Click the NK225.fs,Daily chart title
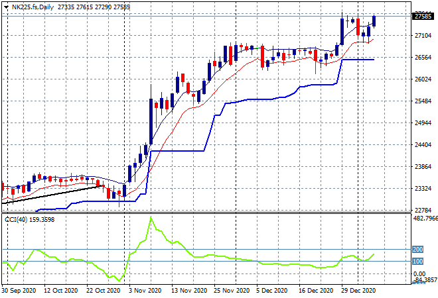The width and height of the screenshot is (438, 298). [x=33, y=7]
